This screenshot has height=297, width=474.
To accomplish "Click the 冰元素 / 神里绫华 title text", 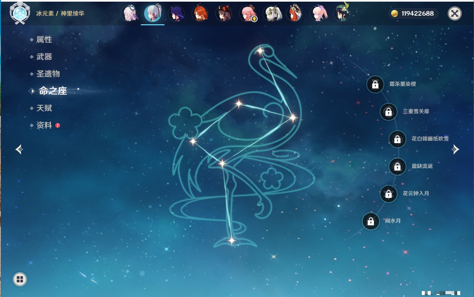I will pyautogui.click(x=60, y=13).
